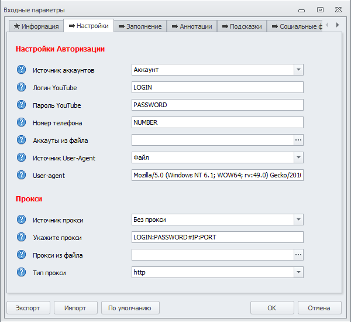Click the Экспорт button
The image size is (351, 322).
click(x=29, y=308)
